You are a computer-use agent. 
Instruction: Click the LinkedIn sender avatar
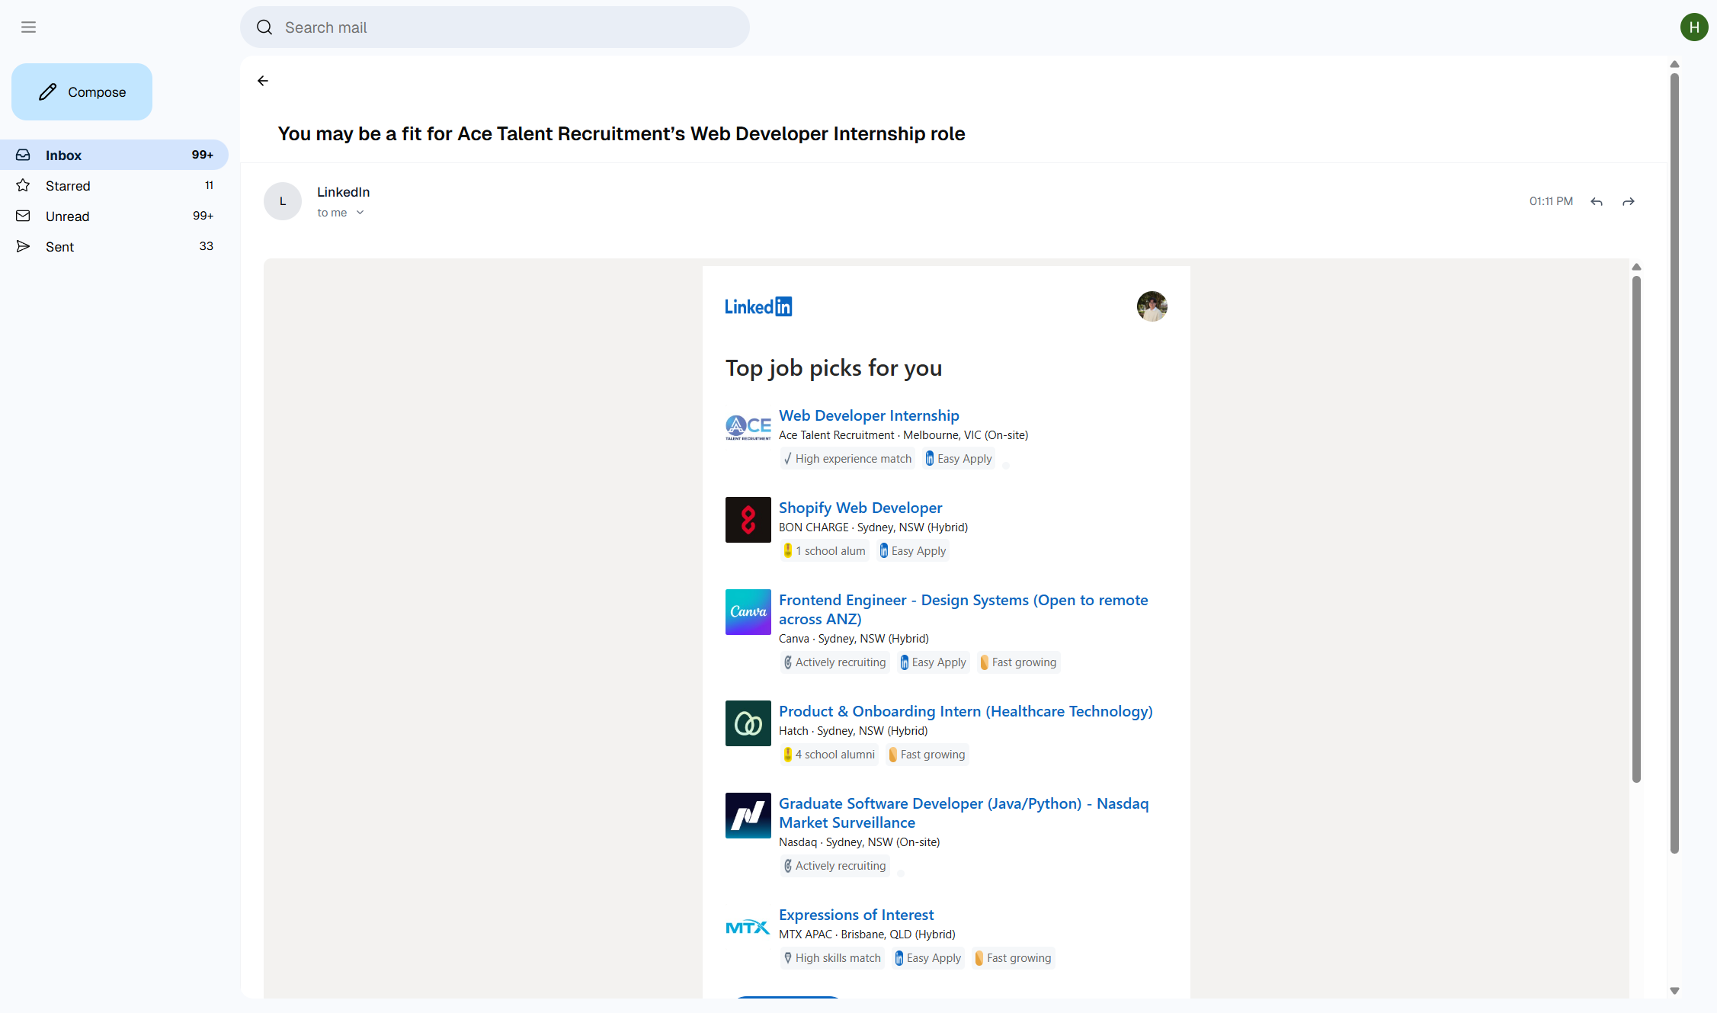pyautogui.click(x=283, y=201)
